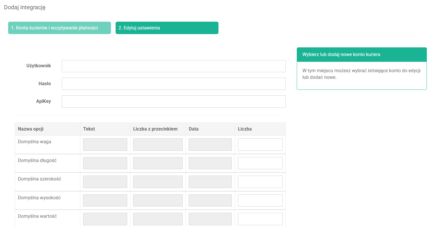Screen dimensions: 441x227
Task: Click Liczba field for Domyślna waga
Action: click(260, 144)
